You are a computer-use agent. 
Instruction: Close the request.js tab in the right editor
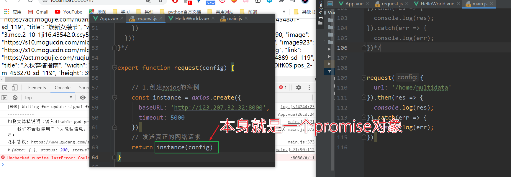(406, 4)
